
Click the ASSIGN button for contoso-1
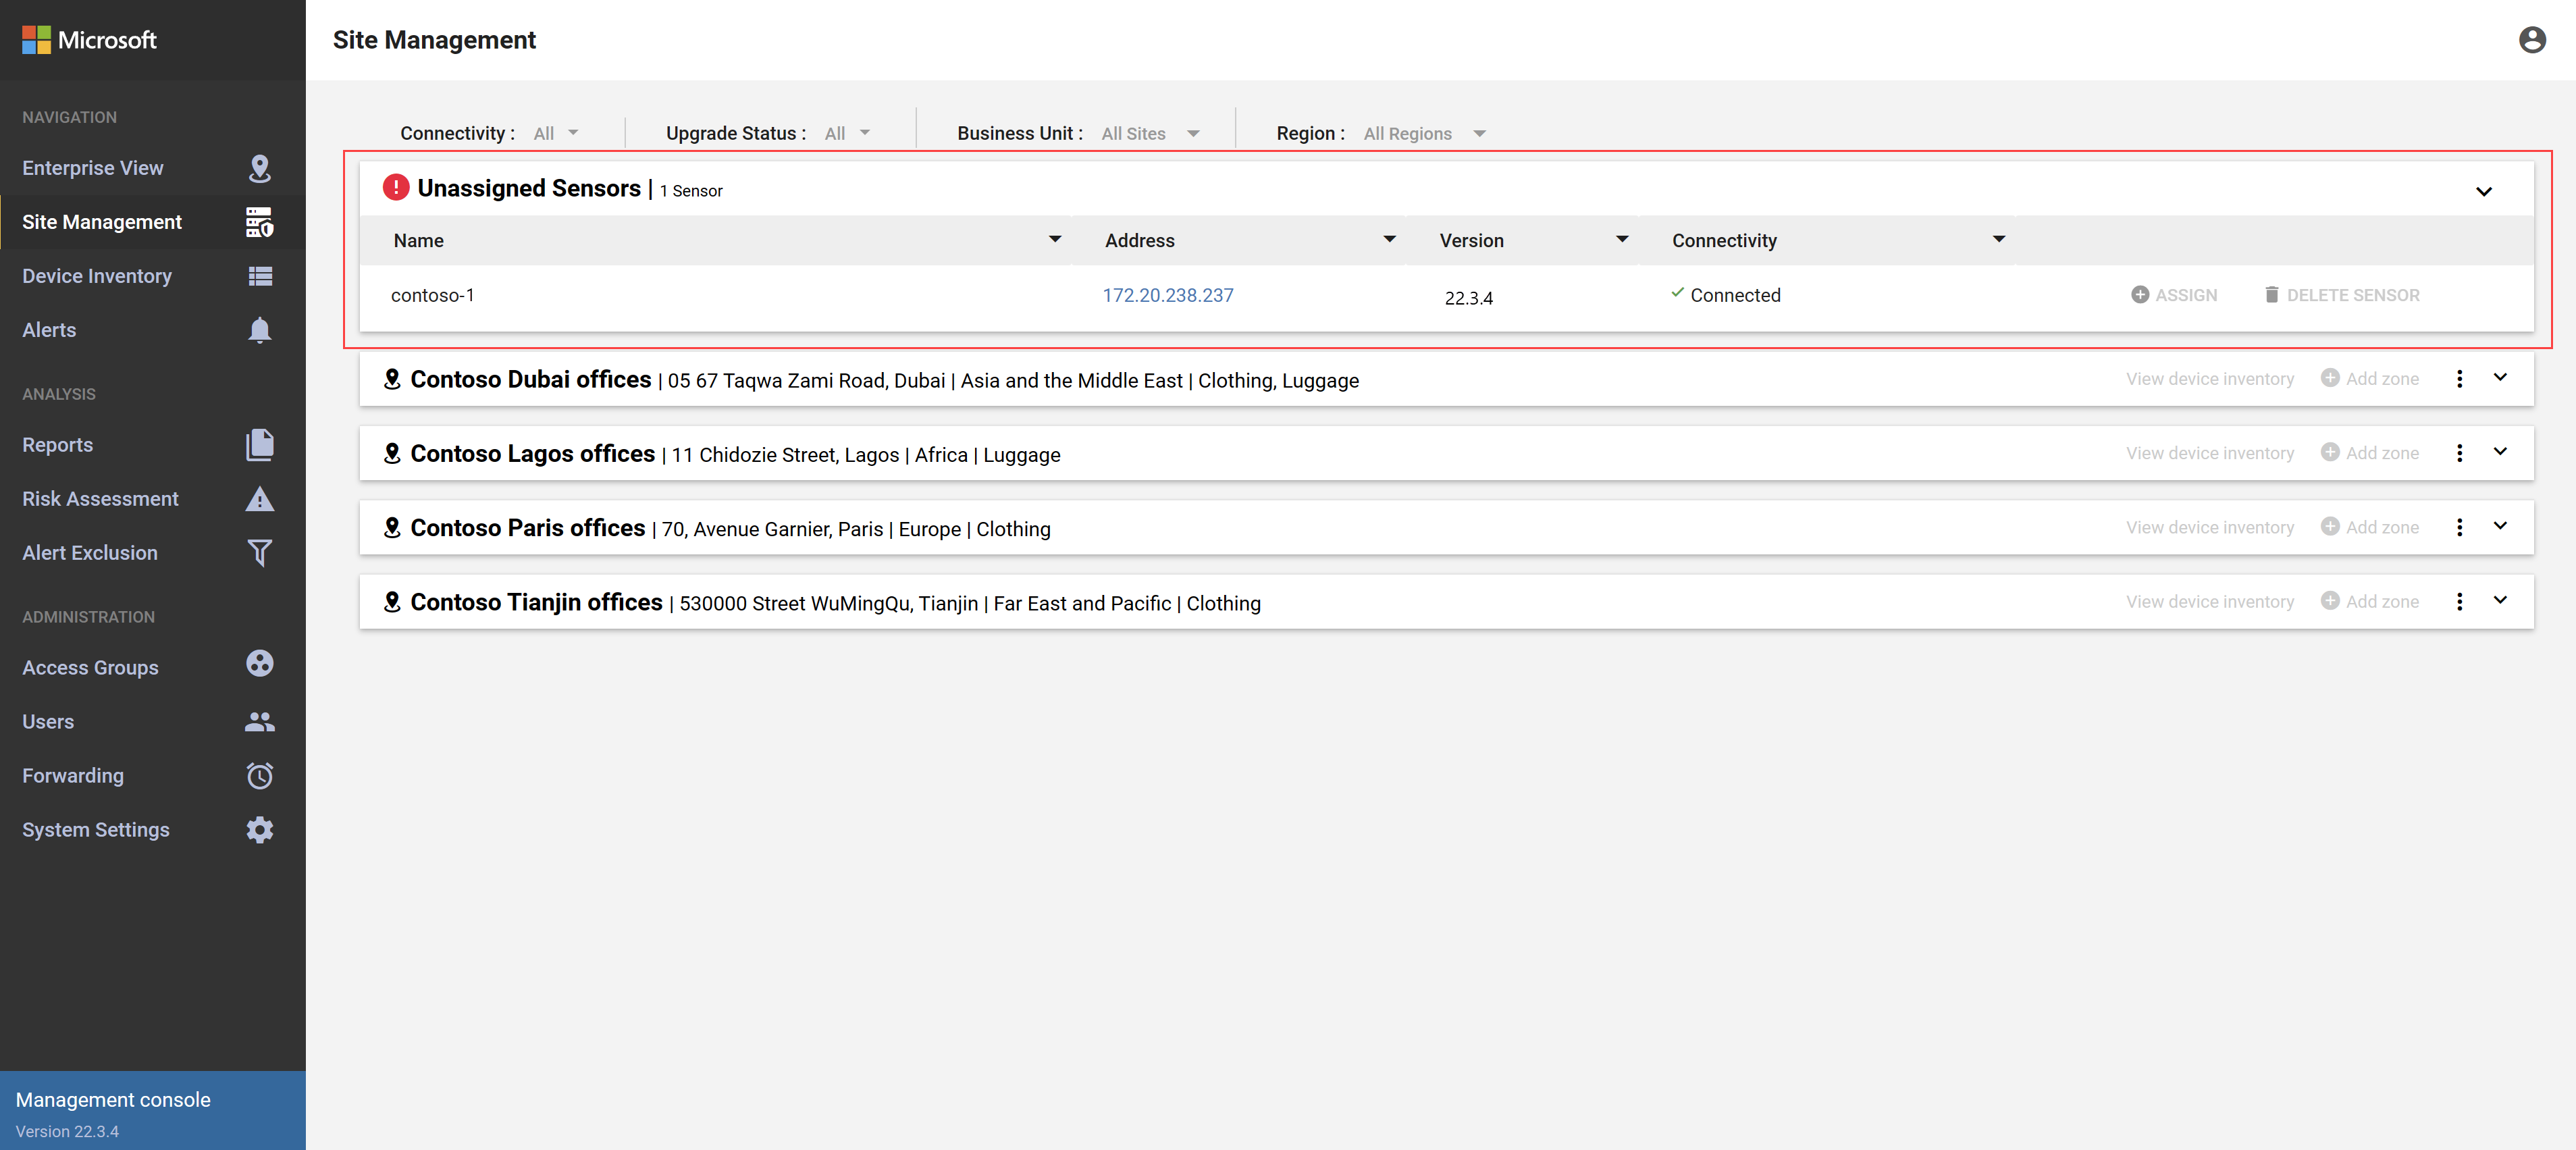point(2174,295)
